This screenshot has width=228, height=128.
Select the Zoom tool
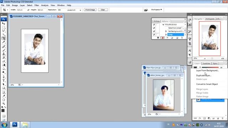(x=4, y=103)
